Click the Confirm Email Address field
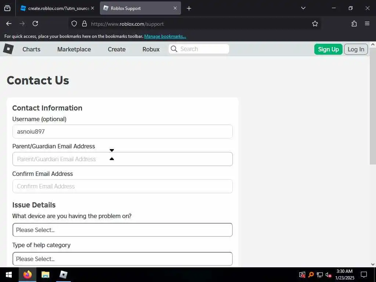376x282 pixels. point(123,186)
